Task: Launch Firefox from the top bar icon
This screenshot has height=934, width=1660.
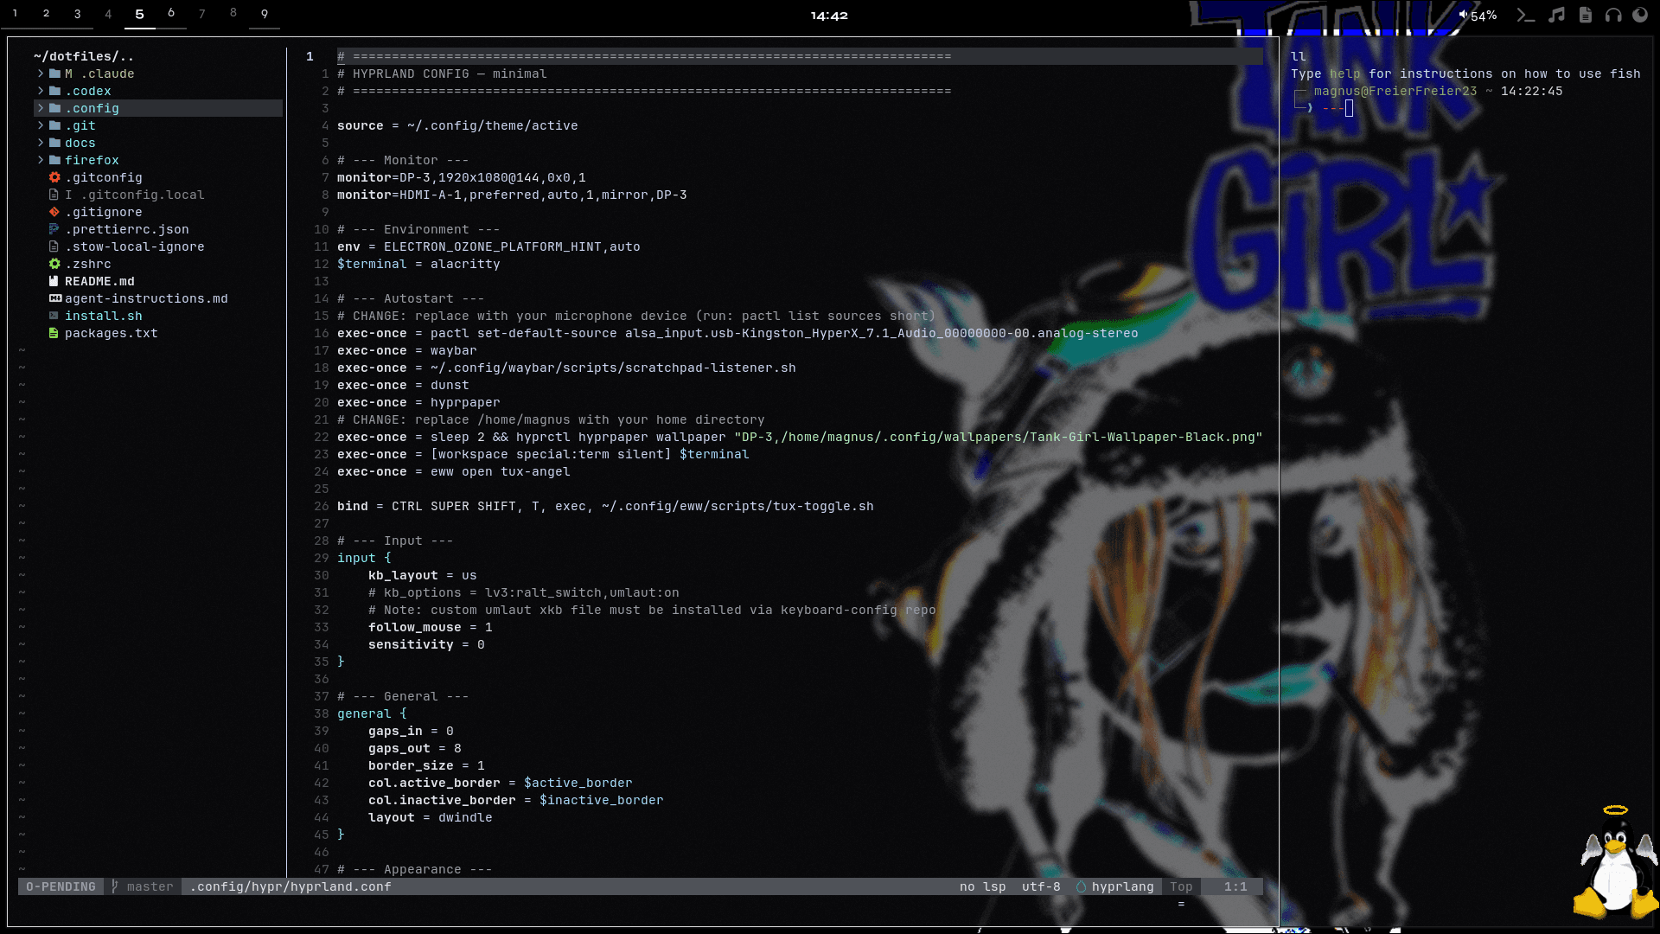Action: pyautogui.click(x=1640, y=16)
